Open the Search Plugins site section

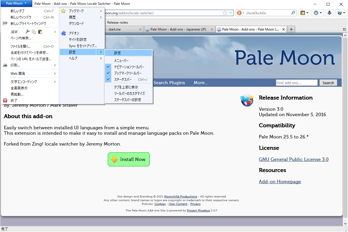(x=169, y=83)
